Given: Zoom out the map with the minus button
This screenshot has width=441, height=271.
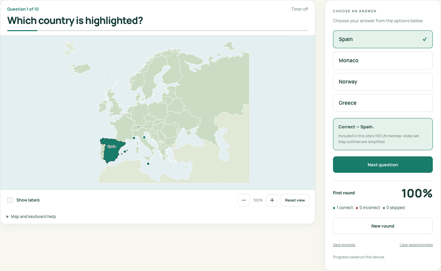Looking at the screenshot, I should pos(243,200).
